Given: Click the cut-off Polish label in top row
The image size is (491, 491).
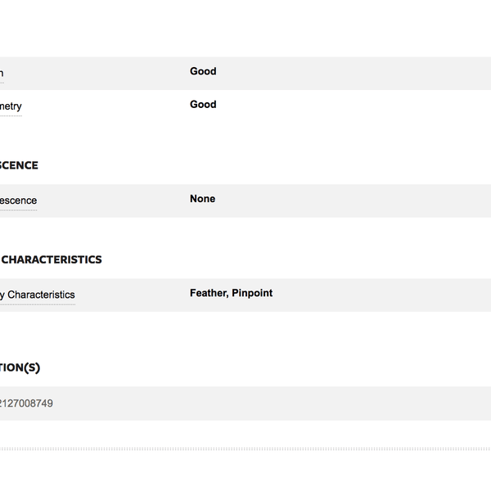Looking at the screenshot, I should pos(2,74).
